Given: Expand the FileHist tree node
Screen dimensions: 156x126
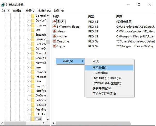Looking at the screenshot, I should (x=28, y=44).
